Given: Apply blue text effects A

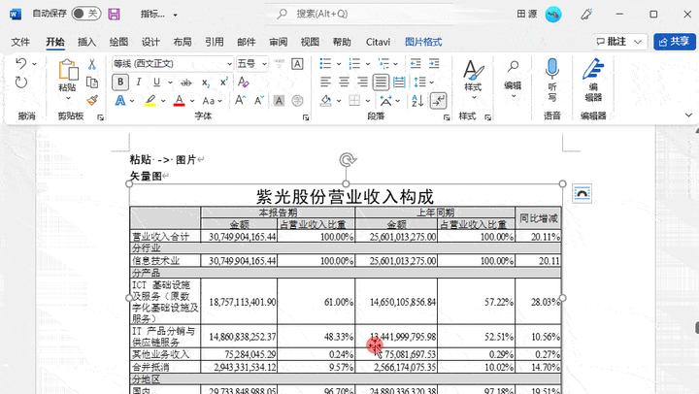Looking at the screenshot, I should [120, 101].
